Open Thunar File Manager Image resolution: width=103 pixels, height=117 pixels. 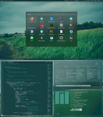[x=61, y=26]
